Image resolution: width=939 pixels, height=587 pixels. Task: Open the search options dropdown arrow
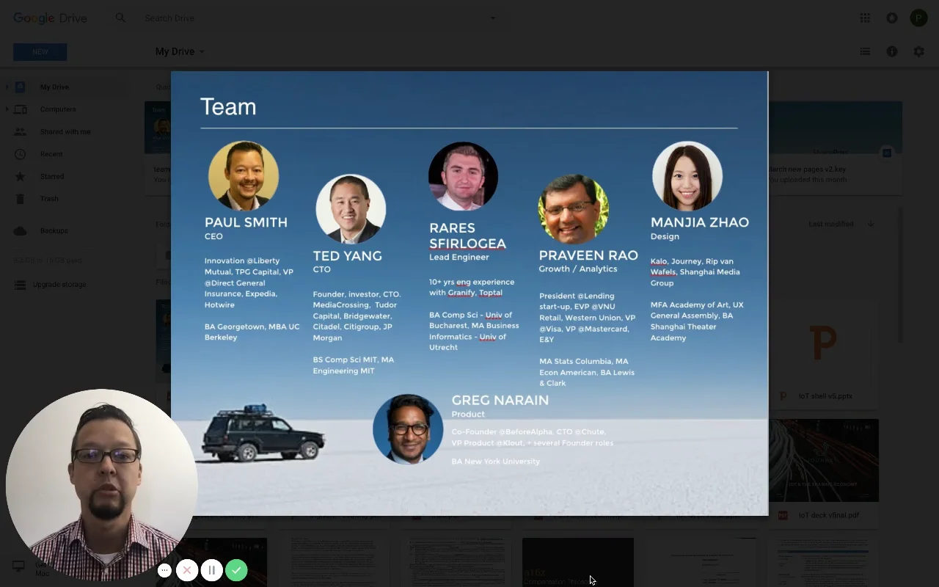(493, 18)
